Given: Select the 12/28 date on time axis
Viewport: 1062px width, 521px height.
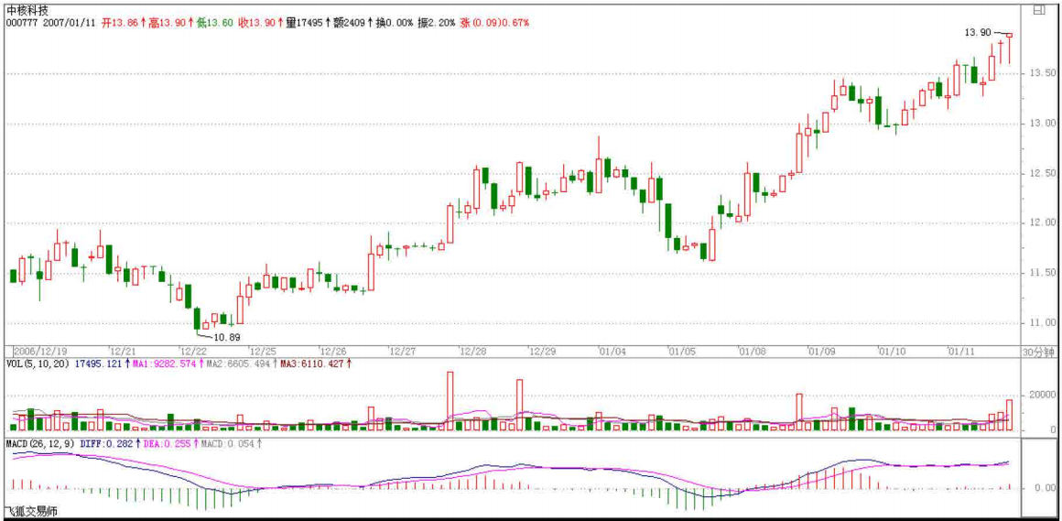Looking at the screenshot, I should pyautogui.click(x=471, y=352).
